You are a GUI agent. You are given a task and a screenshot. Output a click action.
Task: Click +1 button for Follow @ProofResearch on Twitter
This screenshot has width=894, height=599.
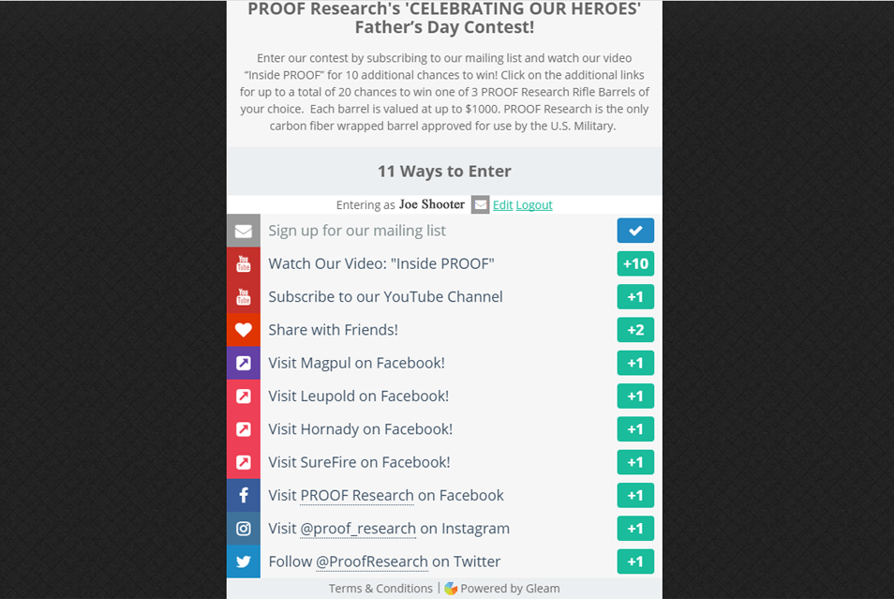[x=635, y=562]
